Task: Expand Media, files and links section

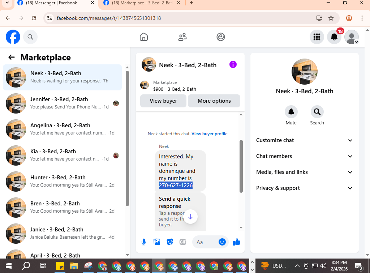Action: tap(304, 172)
